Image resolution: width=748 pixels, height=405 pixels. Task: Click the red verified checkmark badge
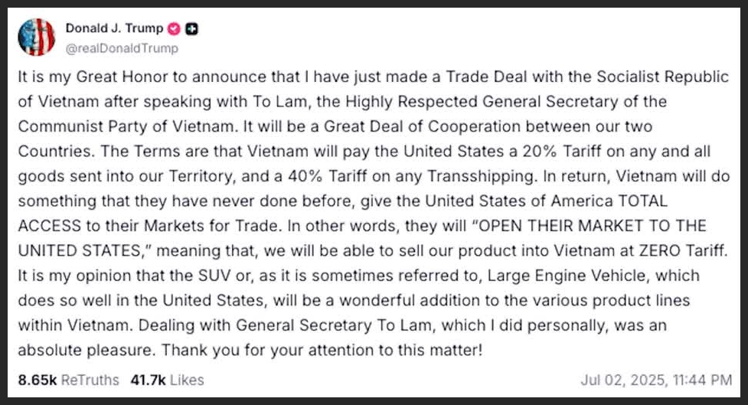point(174,29)
